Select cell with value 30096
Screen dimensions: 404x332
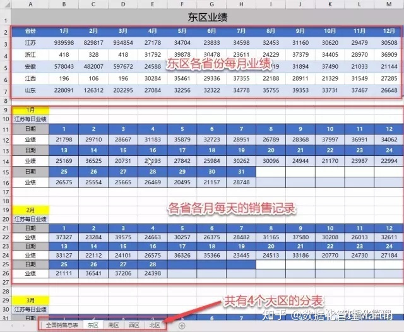(x=271, y=161)
